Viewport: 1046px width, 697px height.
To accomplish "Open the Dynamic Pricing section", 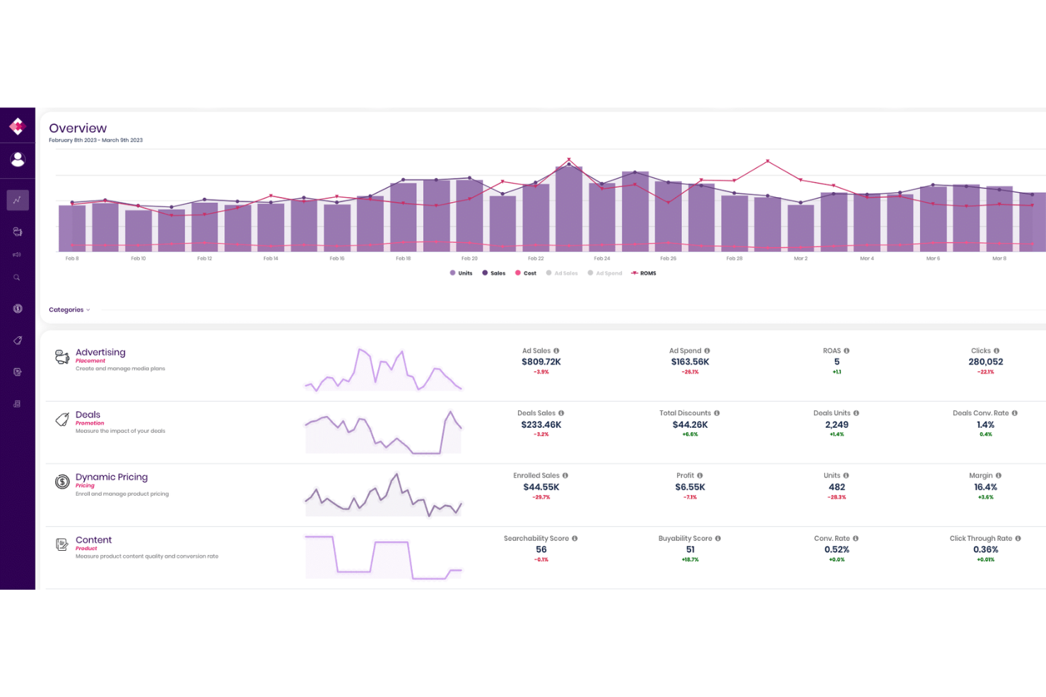I will [x=112, y=477].
